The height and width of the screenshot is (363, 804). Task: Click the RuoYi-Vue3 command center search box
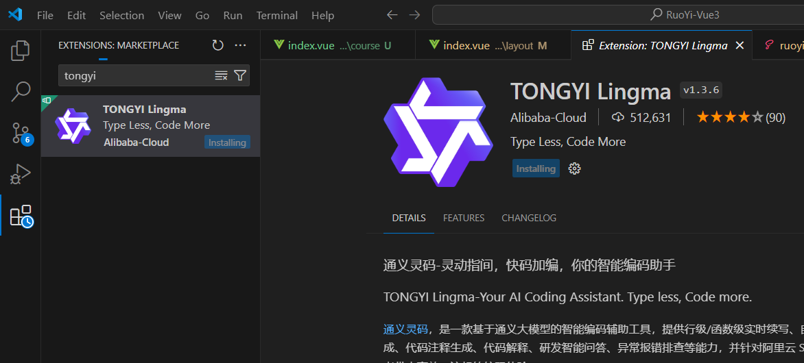tap(618, 15)
